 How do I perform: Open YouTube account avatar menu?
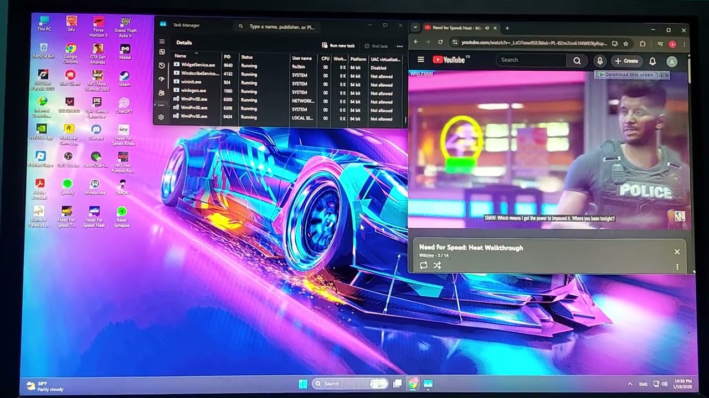(x=672, y=62)
